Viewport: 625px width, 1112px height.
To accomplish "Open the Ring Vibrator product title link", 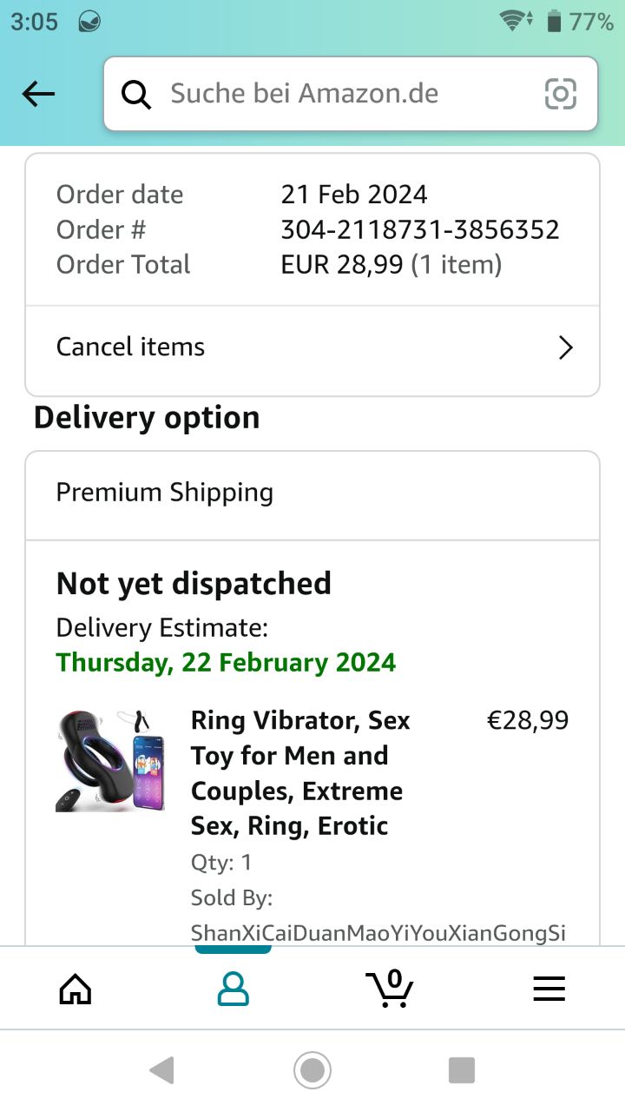I will point(300,772).
